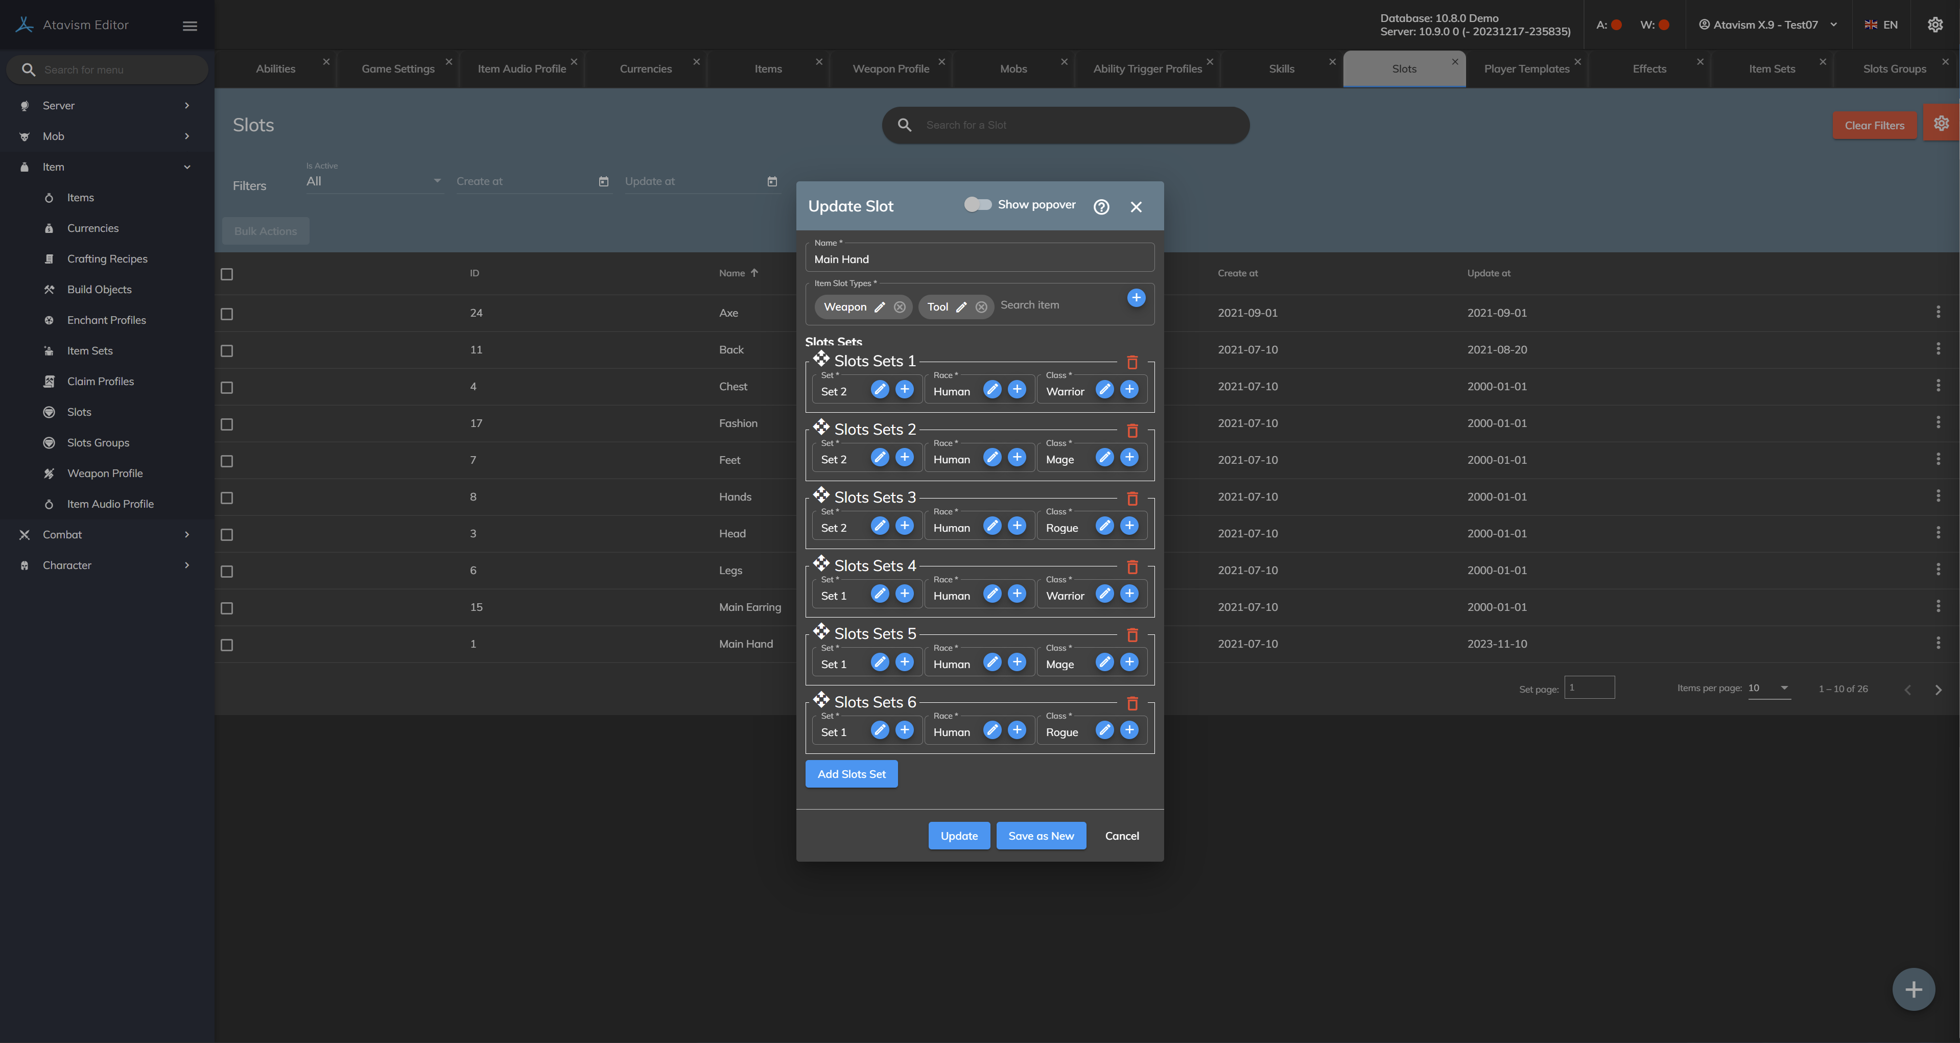Open the Is Active filter dropdown
This screenshot has height=1043, width=1960.
(373, 182)
